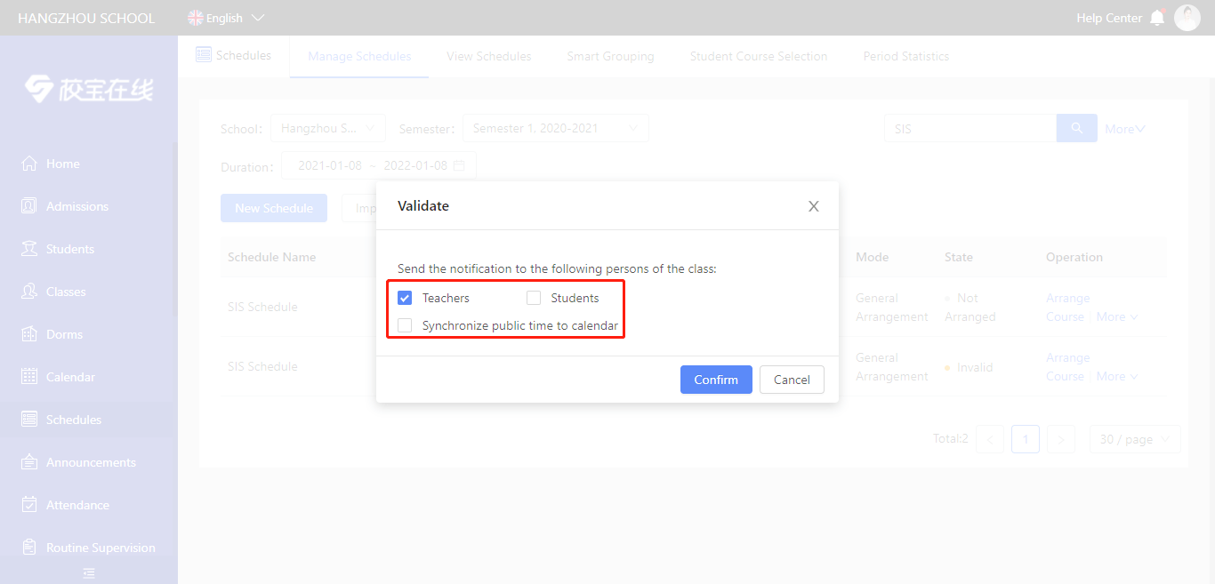Image resolution: width=1215 pixels, height=584 pixels.
Task: Click the Invalid state label
Action: [x=974, y=367]
